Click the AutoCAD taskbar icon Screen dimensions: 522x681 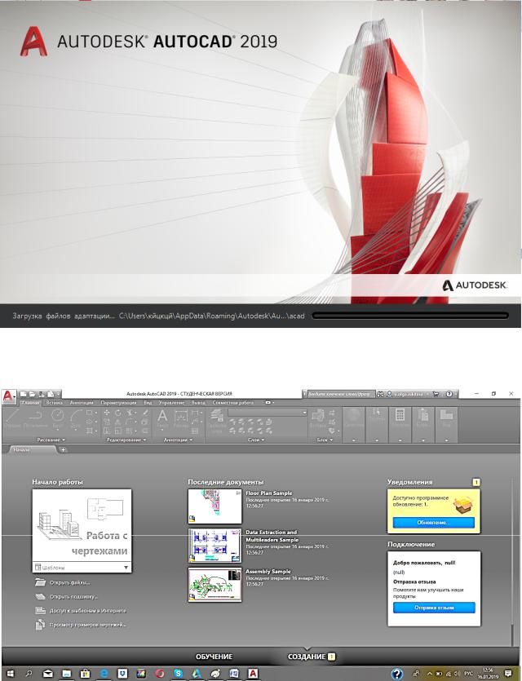click(x=253, y=674)
